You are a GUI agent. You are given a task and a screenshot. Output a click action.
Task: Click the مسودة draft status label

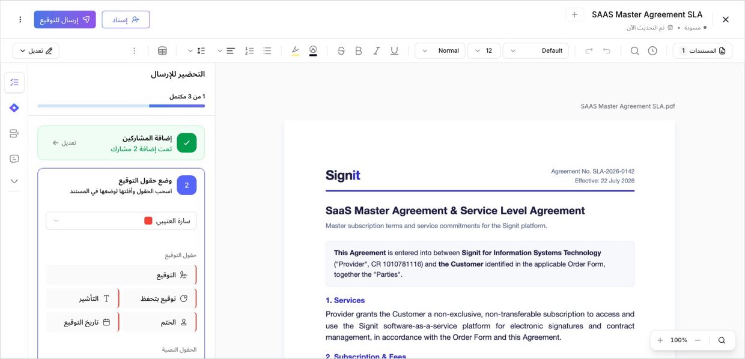tap(692, 28)
